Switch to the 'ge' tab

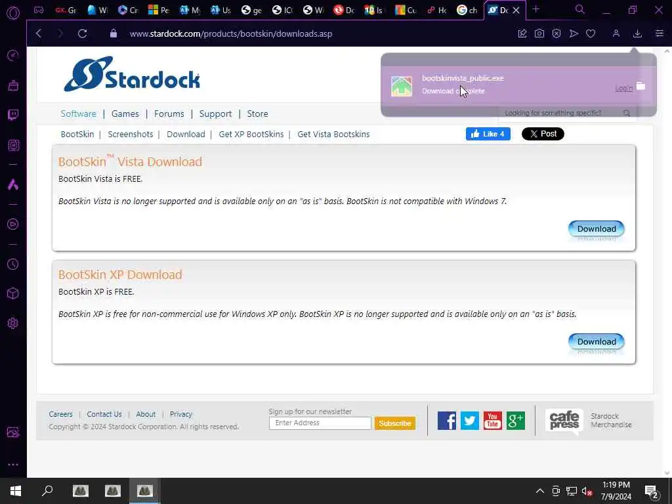point(251,10)
